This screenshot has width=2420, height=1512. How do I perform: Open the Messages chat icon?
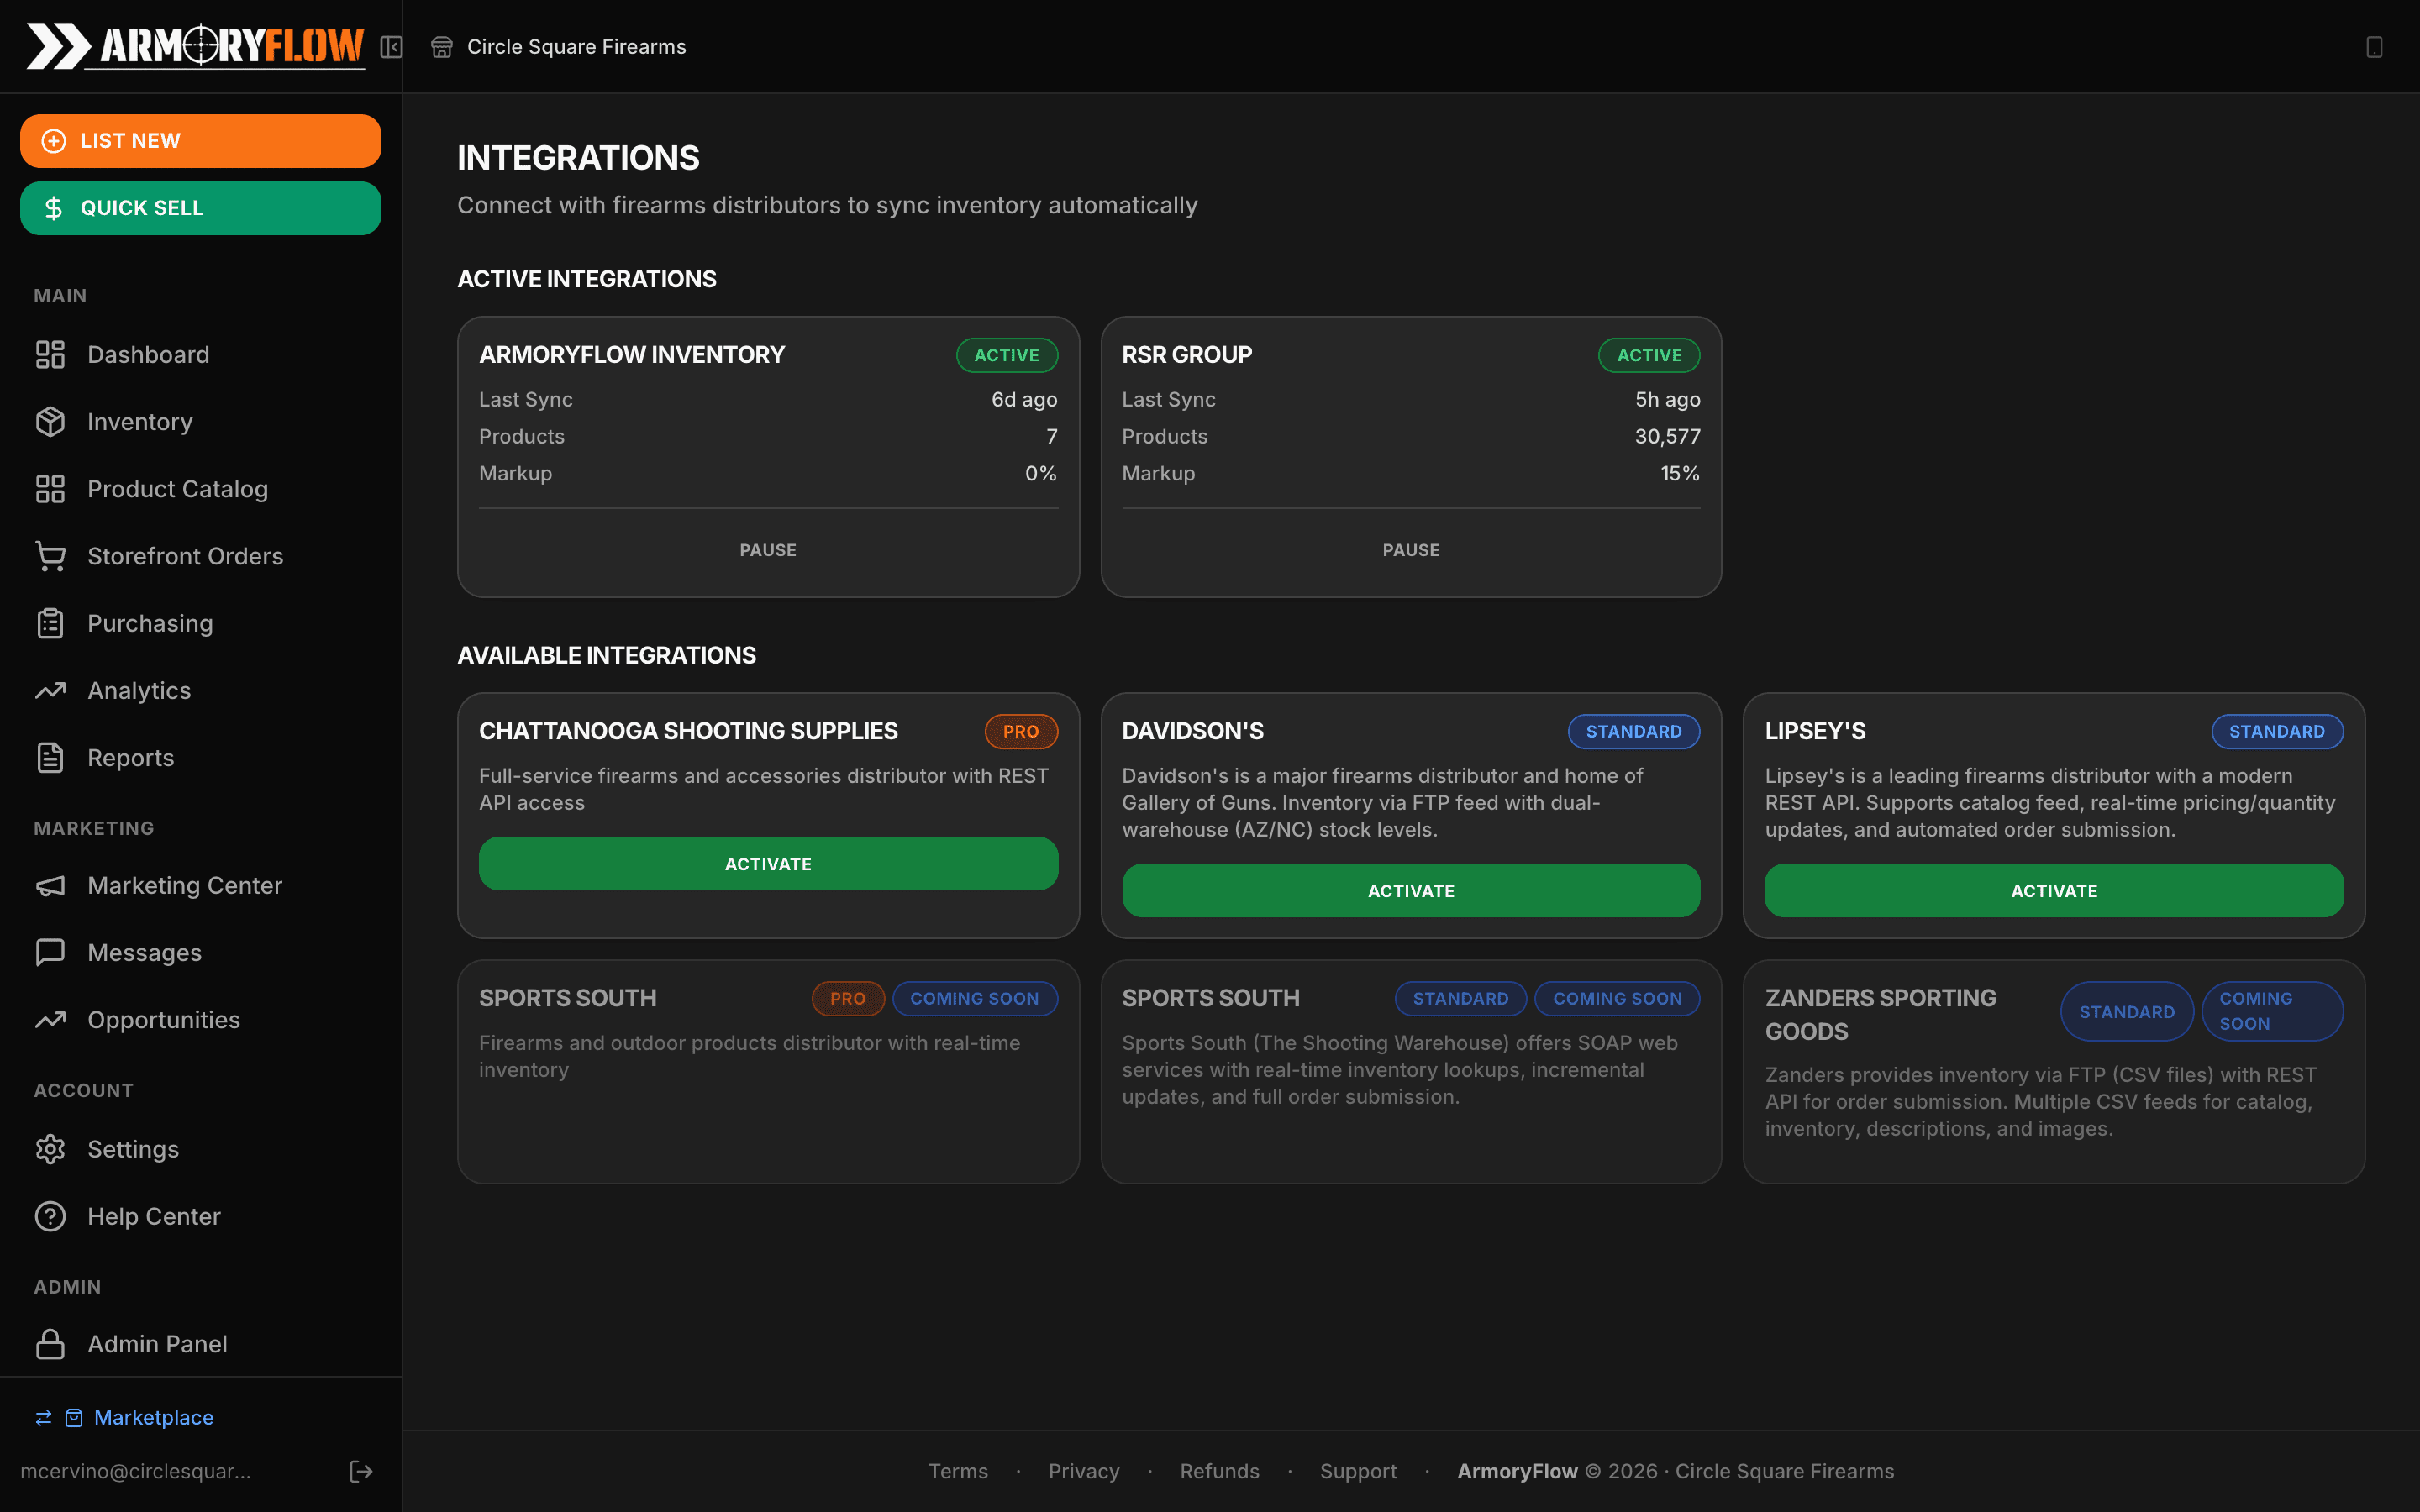click(x=50, y=952)
